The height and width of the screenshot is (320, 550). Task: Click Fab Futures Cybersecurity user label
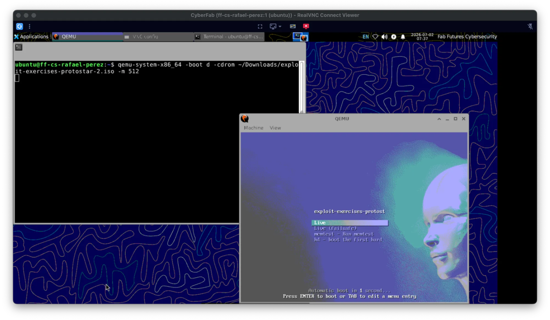click(x=467, y=37)
